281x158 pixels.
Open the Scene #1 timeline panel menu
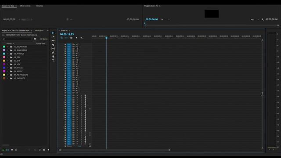point(70,31)
